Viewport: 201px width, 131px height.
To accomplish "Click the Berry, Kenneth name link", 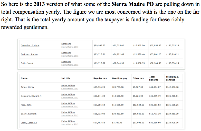I will click(x=28, y=114).
